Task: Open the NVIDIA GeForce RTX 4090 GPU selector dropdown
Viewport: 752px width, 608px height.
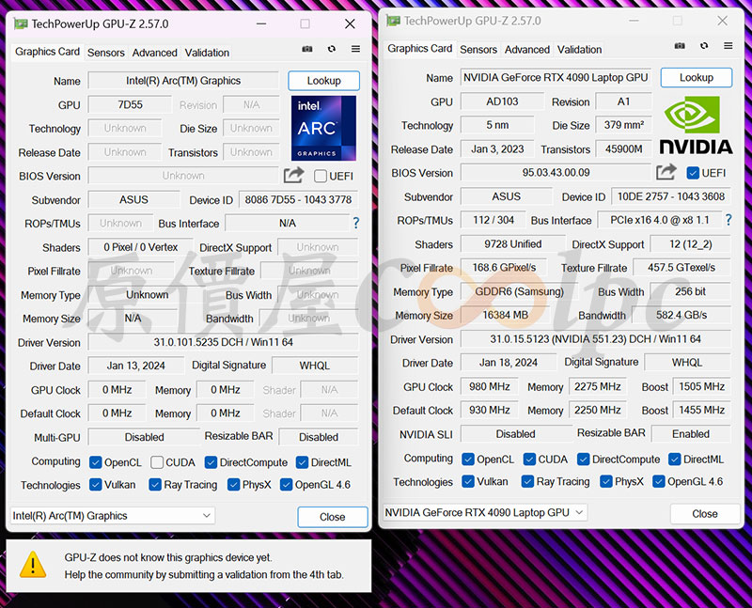Action: point(485,512)
